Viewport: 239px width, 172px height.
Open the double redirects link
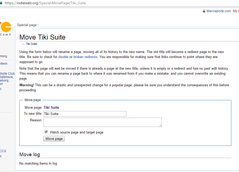(x=63, y=57)
